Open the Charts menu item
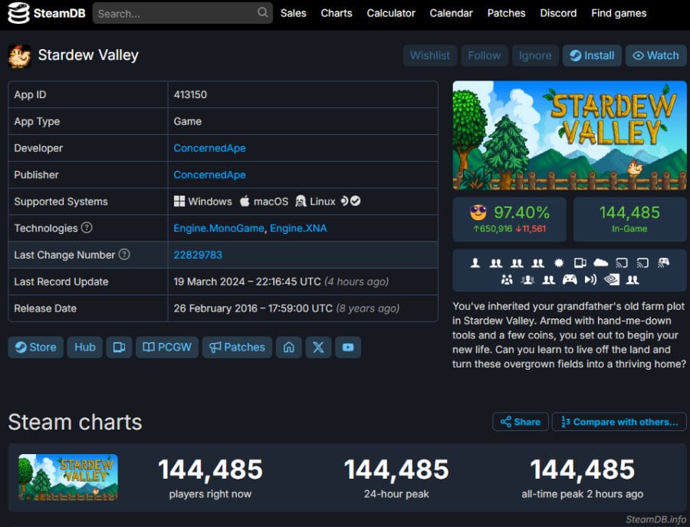 [x=337, y=13]
